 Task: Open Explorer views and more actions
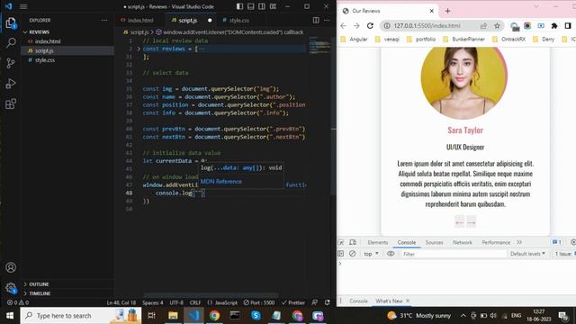104,20
